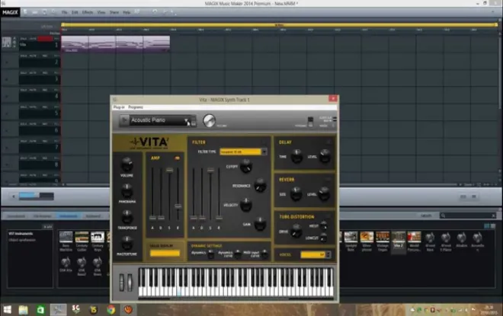Image resolution: width=503 pixels, height=316 pixels.
Task: Open the Share menu
Action: point(114,12)
